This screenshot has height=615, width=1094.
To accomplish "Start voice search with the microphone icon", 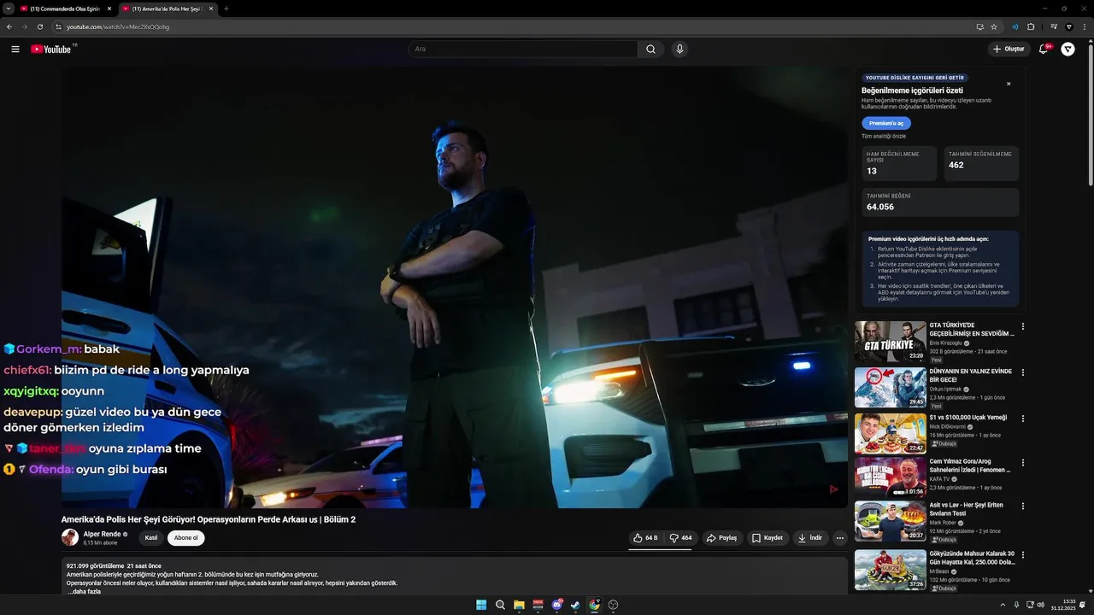I will pyautogui.click(x=679, y=50).
